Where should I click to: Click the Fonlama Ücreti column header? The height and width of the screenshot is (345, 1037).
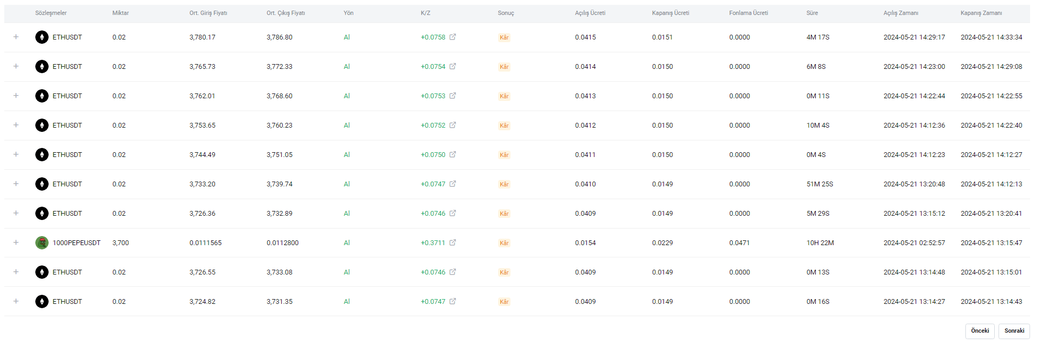click(748, 13)
